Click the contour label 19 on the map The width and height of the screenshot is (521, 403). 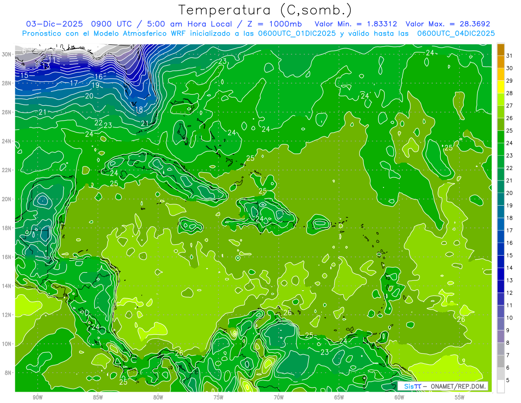tap(95, 85)
